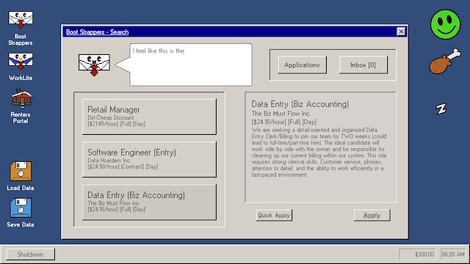Open the Inbox [0] button
Image resolution: width=470 pixels, height=264 pixels.
click(x=363, y=65)
